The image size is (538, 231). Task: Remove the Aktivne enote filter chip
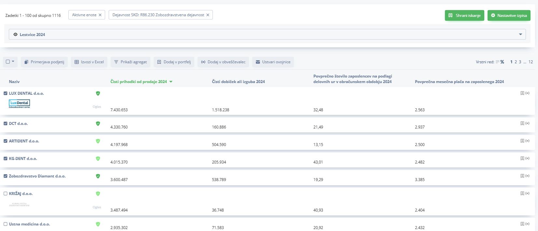(100, 15)
